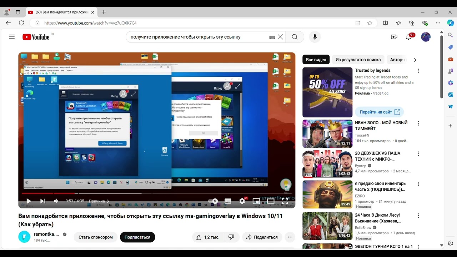457x257 pixels.
Task: Toggle subtitles in the player
Action: click(228, 201)
